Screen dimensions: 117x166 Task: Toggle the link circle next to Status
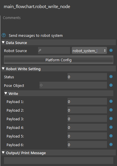tap(111, 77)
